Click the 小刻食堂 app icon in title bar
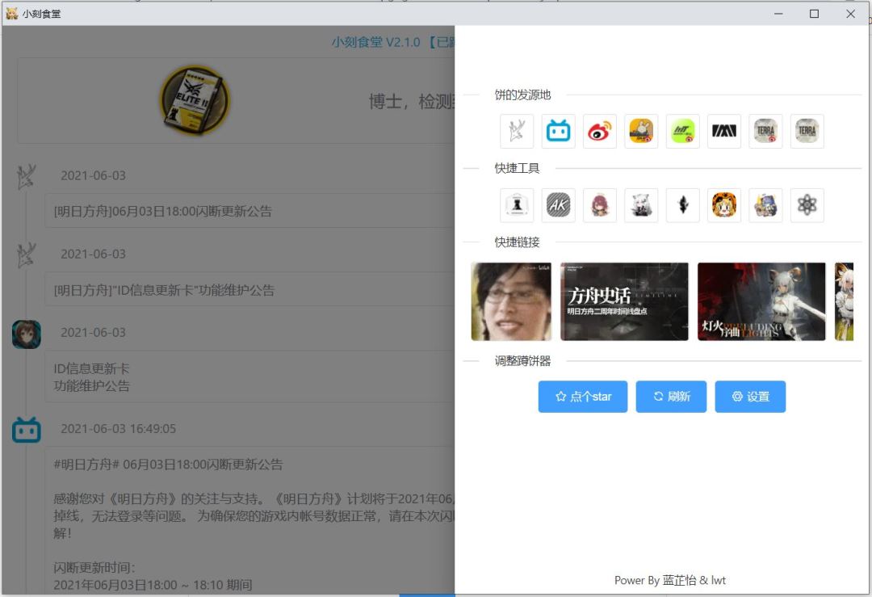This screenshot has height=597, width=872. (11, 14)
